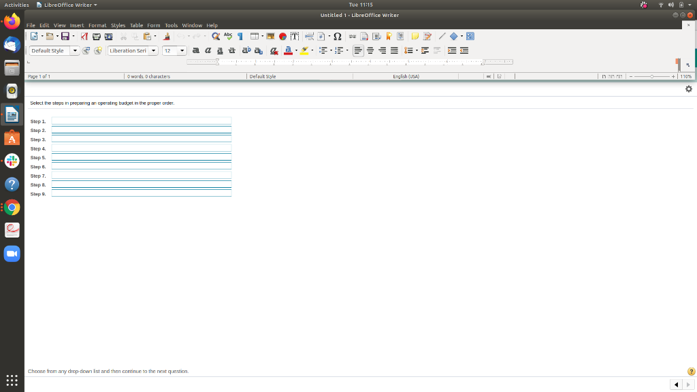Enable Justified alignment

click(394, 50)
